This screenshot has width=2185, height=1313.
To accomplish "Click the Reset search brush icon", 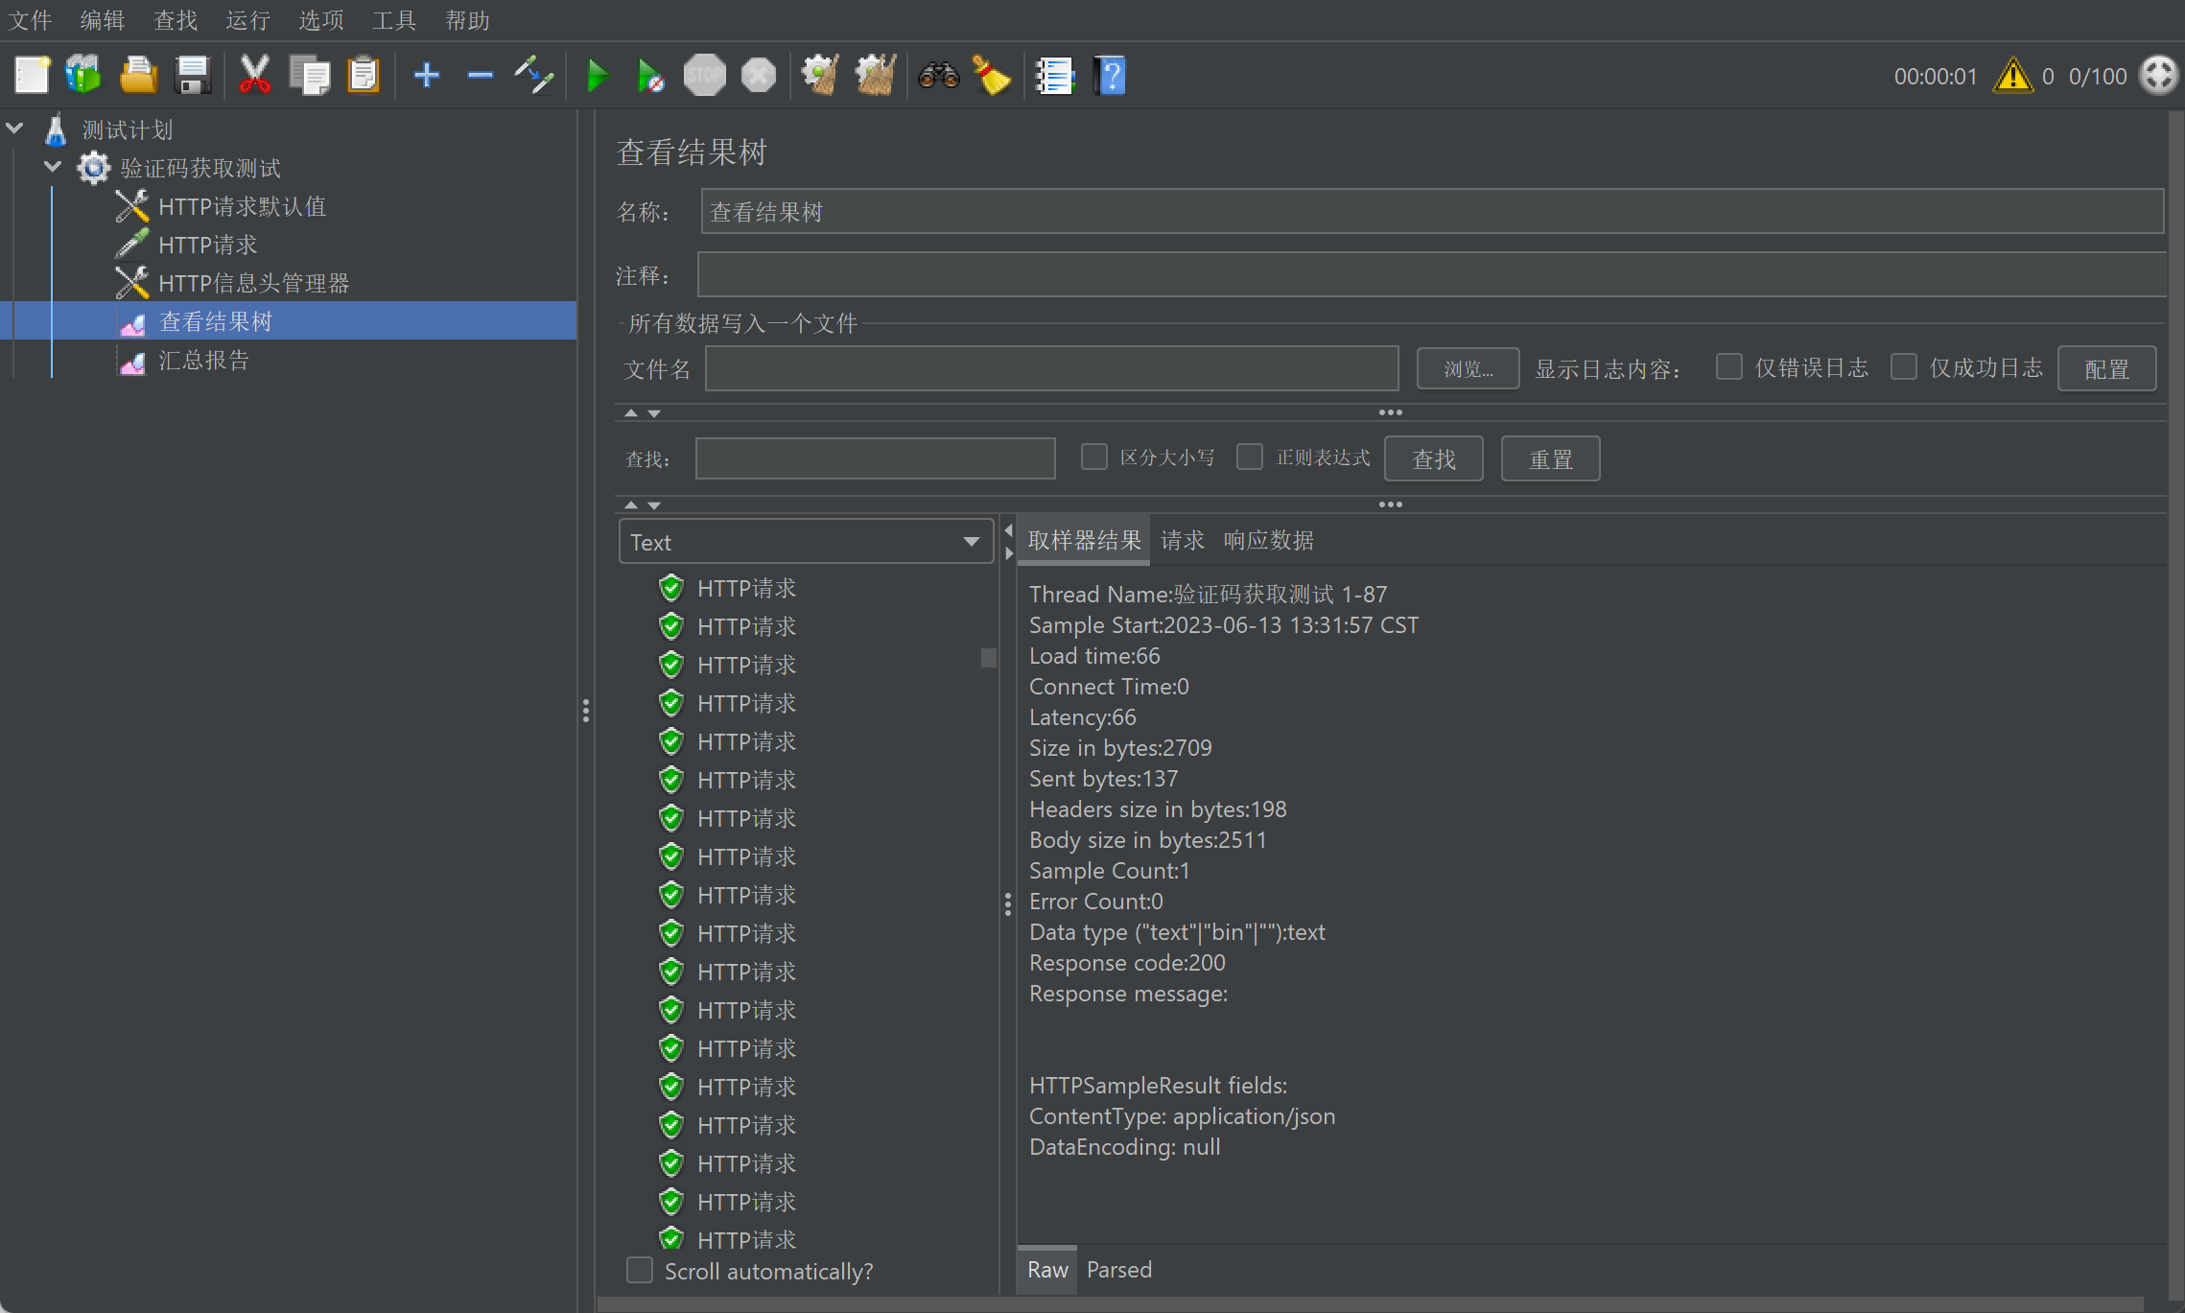I will coord(992,75).
